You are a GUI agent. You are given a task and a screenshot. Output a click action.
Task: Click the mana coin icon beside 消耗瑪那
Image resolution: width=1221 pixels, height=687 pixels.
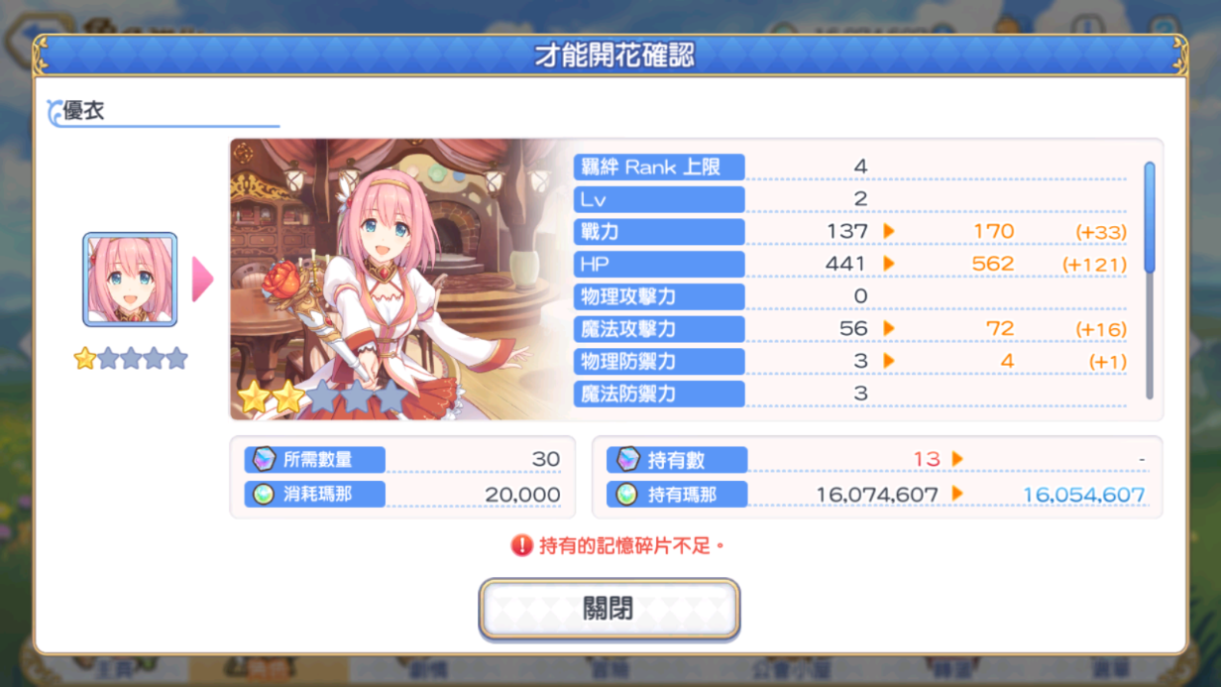coord(263,494)
